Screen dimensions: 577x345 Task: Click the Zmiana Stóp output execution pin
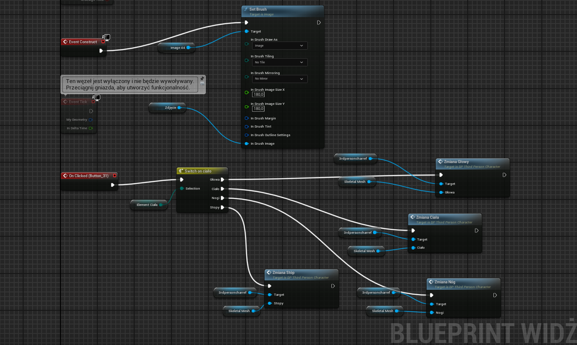coord(333,286)
